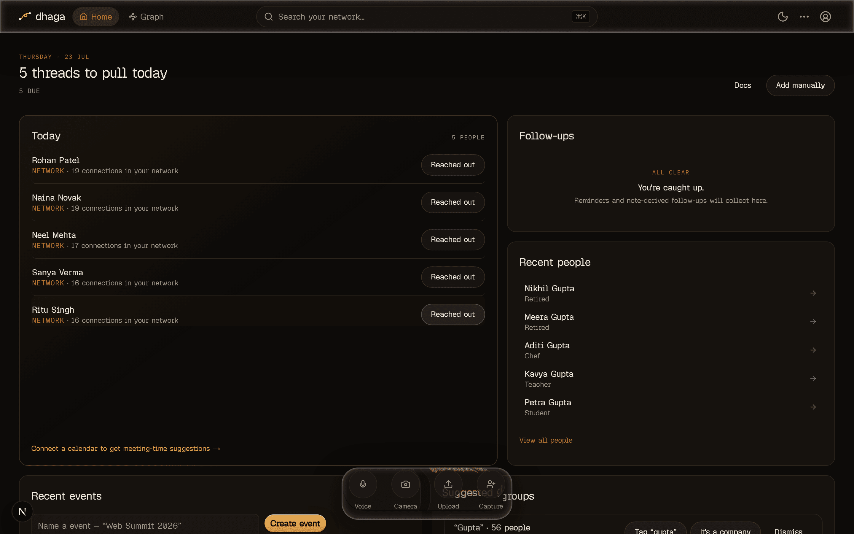
Task: Open the Docs link
Action: [x=743, y=85]
